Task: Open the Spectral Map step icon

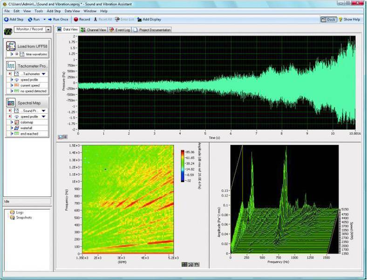Action: [11, 102]
